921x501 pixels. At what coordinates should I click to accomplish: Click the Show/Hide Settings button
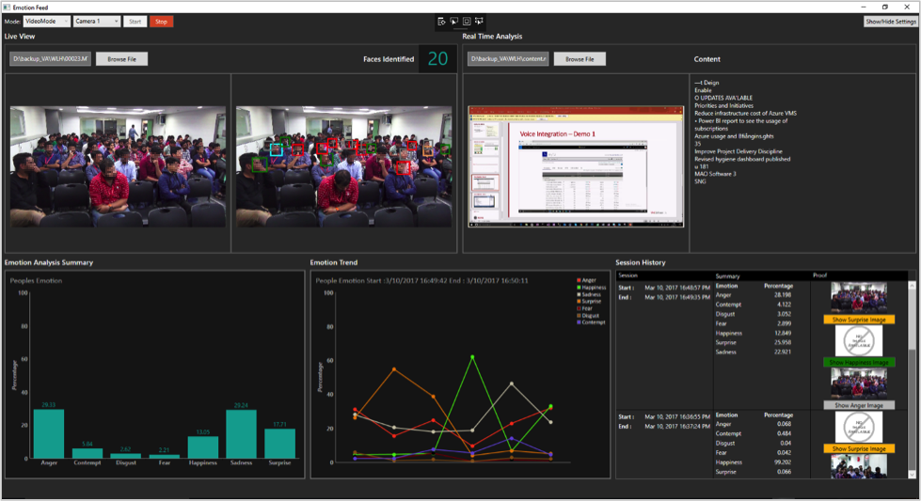coord(891,21)
